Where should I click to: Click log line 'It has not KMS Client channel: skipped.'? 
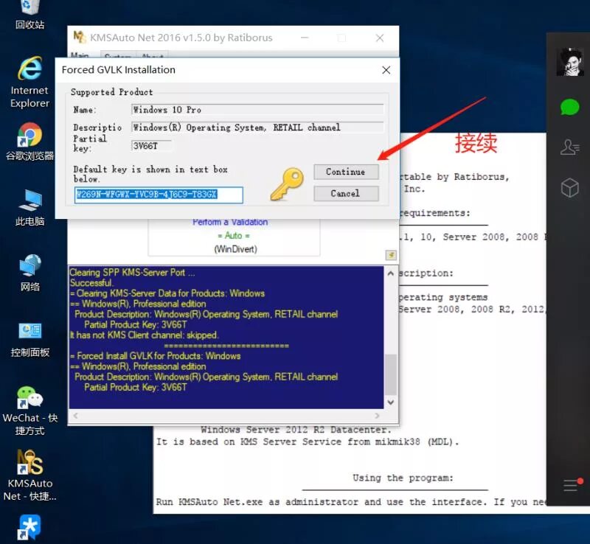click(143, 335)
